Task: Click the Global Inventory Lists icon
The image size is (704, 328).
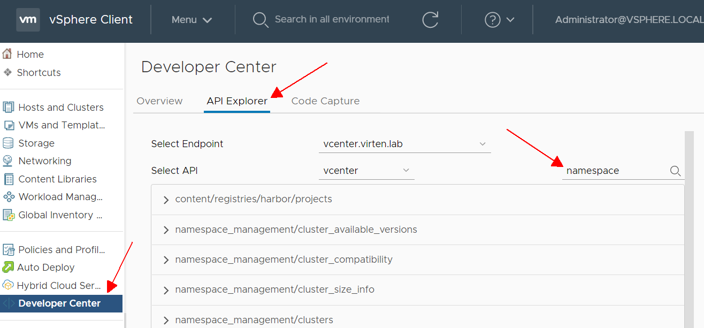Action: (x=9, y=215)
